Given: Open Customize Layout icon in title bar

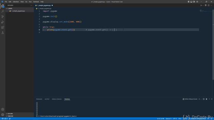Looking at the screenshot, I should point(197,2).
